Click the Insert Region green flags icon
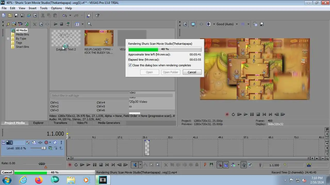Screen dimensions: 330x185 point(211,165)
